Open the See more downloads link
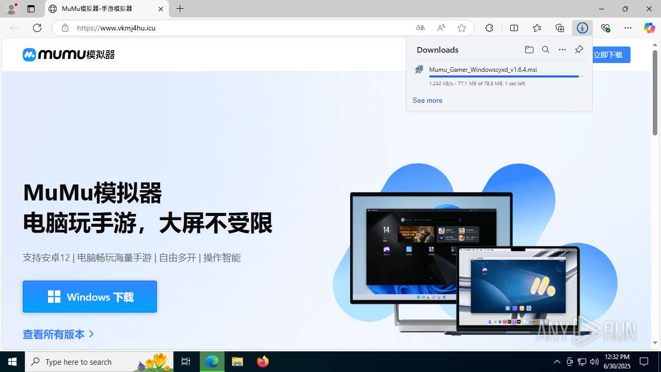661x372 pixels. tap(427, 100)
